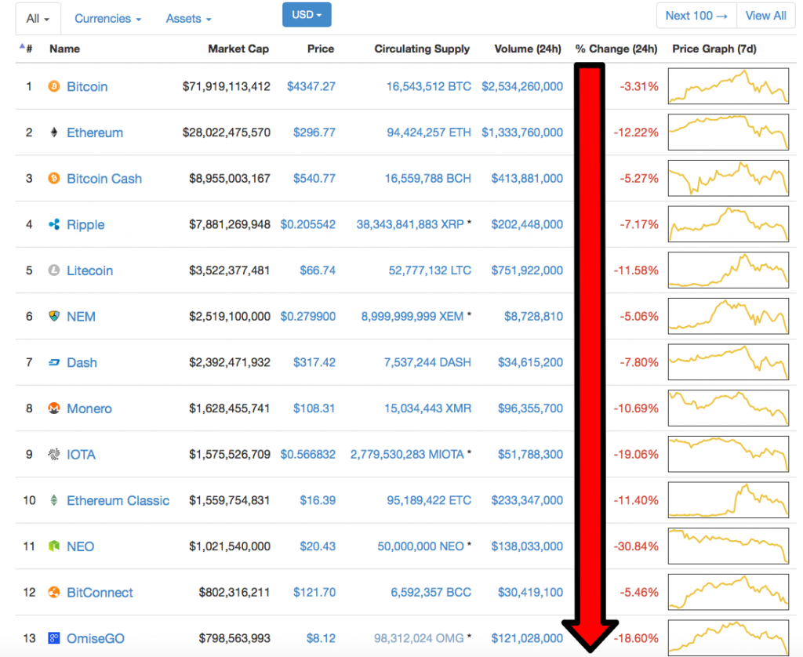803x657 pixels.
Task: Open IOTA's 7-day price graph
Action: [x=729, y=454]
